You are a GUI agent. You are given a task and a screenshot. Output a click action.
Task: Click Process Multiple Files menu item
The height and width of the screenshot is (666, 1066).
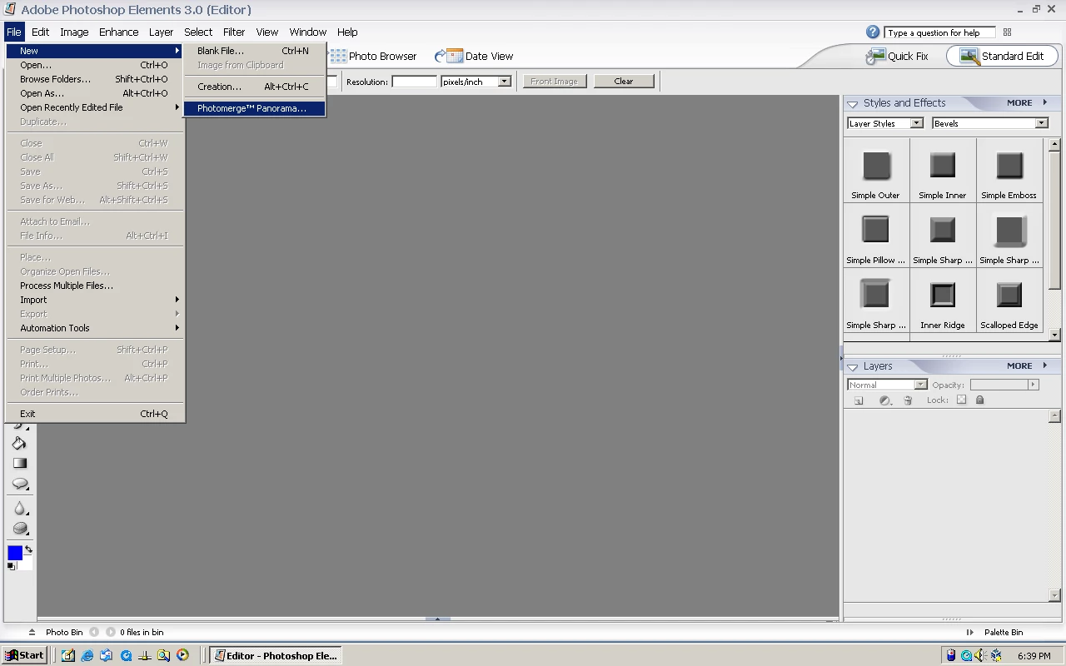click(x=95, y=286)
